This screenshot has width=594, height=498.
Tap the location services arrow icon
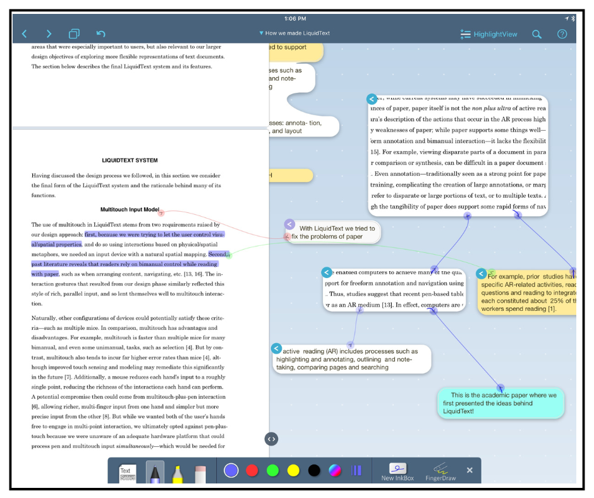[567, 18]
